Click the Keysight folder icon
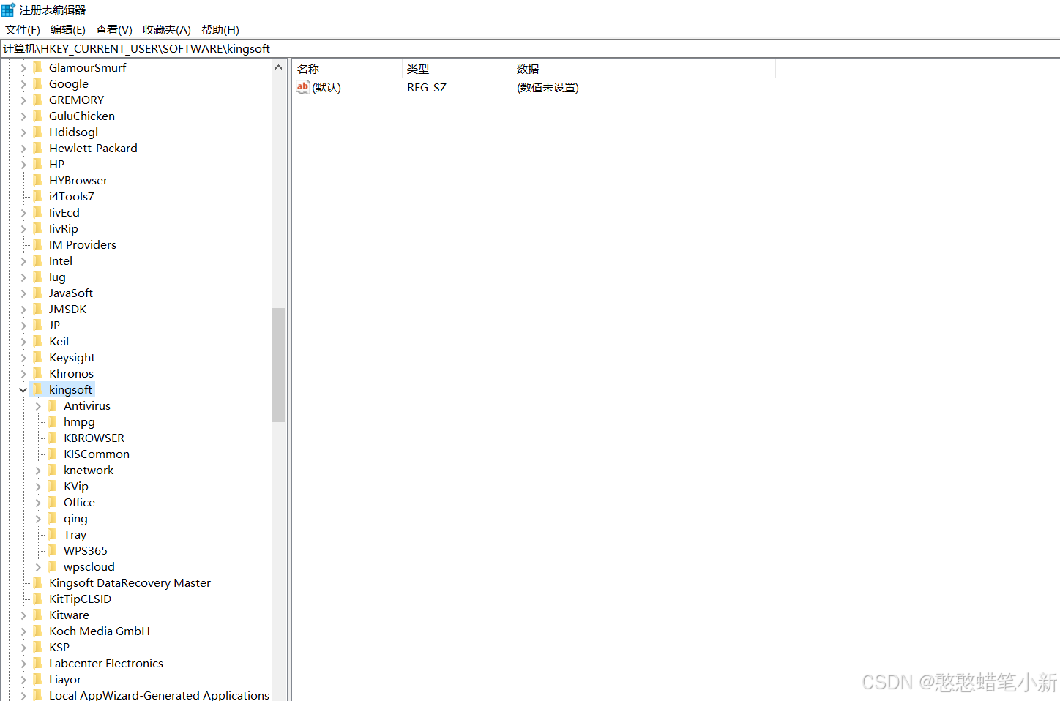The height and width of the screenshot is (701, 1060). pyautogui.click(x=38, y=357)
